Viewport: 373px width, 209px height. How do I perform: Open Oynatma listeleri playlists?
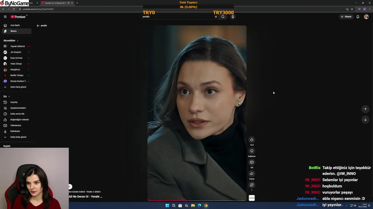click(17, 108)
